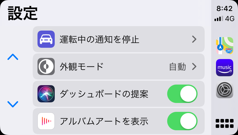
Task: Tap the Siri icon in dashboard suggestions row
Action: click(46, 94)
